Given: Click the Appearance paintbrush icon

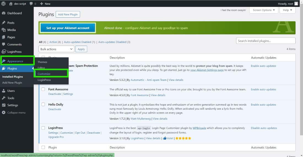Looking at the screenshot, I should coord(4,61).
